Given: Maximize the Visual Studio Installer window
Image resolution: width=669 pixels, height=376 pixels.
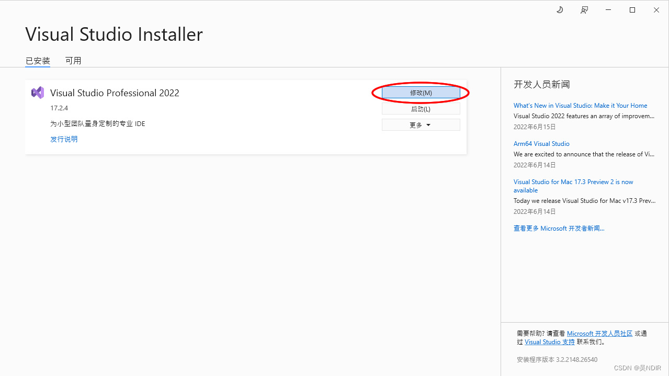Looking at the screenshot, I should click(x=632, y=10).
